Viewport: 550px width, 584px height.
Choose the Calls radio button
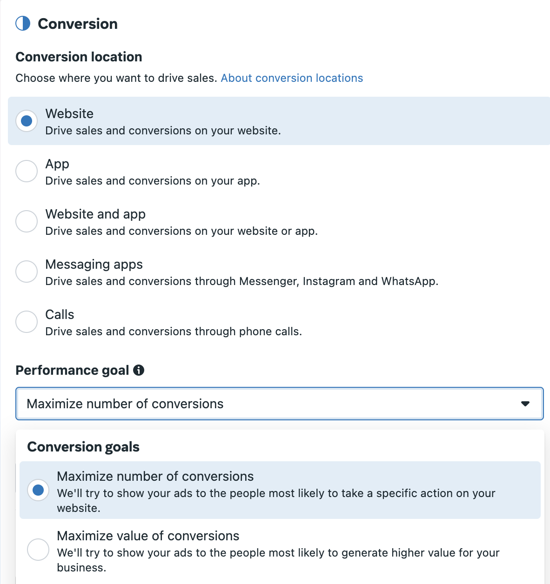click(27, 322)
